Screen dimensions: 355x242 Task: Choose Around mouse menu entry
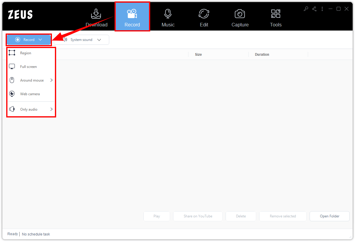31,80
